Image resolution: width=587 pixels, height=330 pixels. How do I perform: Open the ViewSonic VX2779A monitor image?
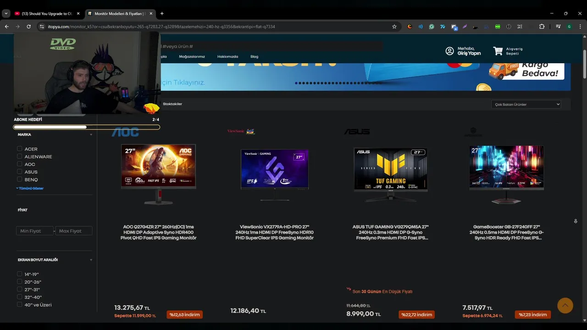click(x=275, y=175)
